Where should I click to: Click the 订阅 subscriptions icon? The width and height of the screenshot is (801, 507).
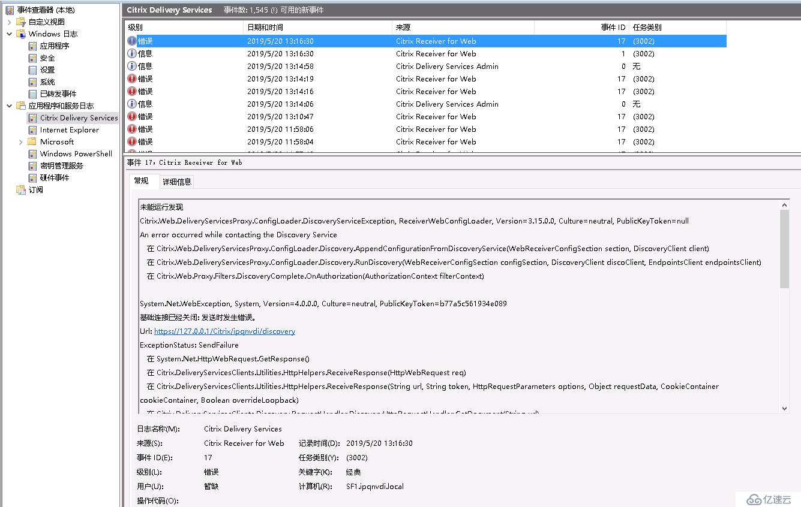[21, 190]
